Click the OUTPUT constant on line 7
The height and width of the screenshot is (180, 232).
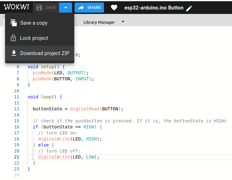[x=77, y=73]
